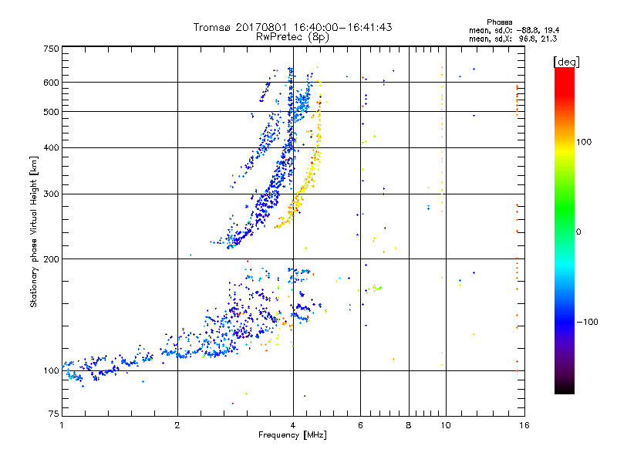Click the y-axis tick label '100'
617x463 pixels.
pos(51,370)
